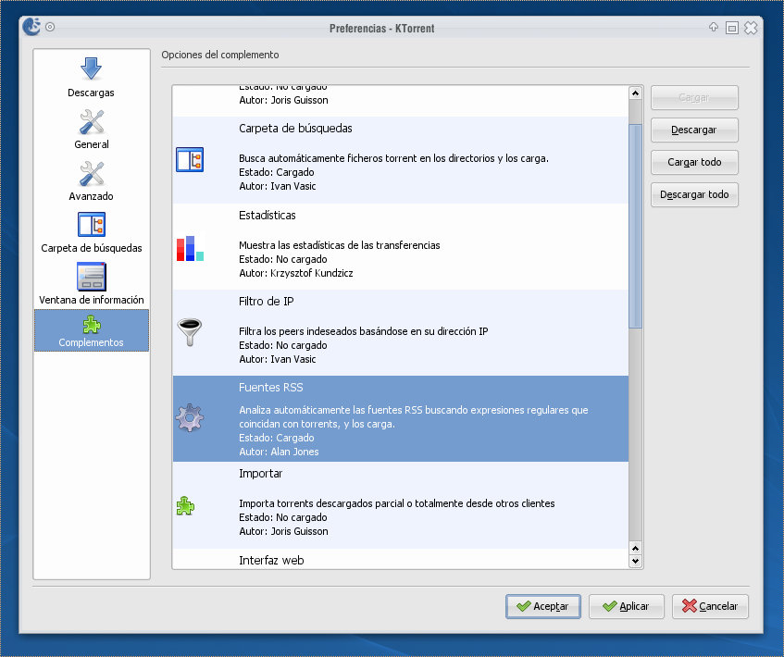Screen dimensions: 784x657
Task: Click the plugin list scrollbar thumb
Action: click(635, 227)
